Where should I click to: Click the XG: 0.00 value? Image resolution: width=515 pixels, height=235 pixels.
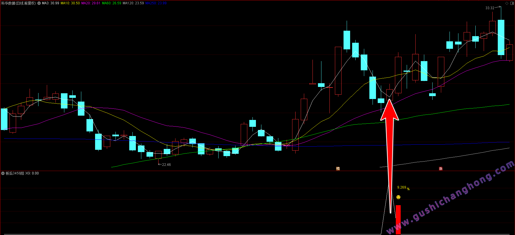32,173
